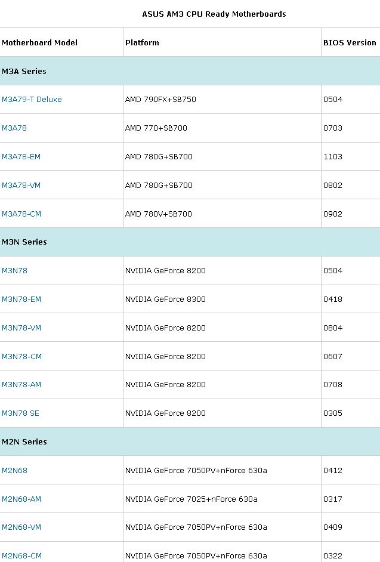Open the M3A79-T Deluxe motherboard link

[x=32, y=99]
